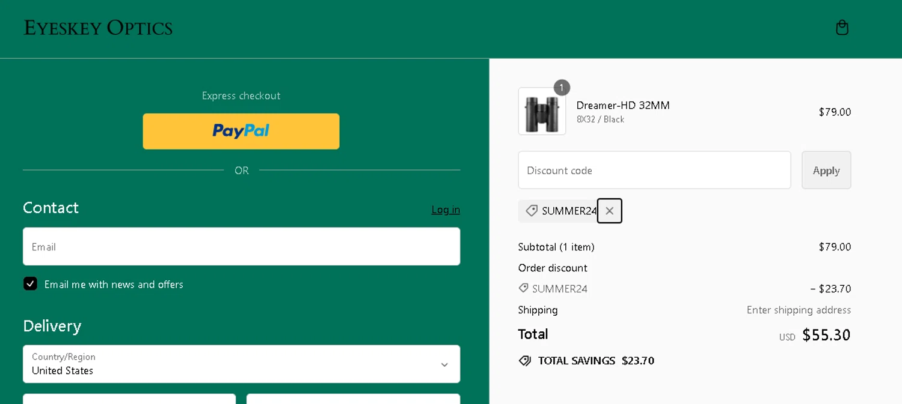Click the Contact section heading
Screen dimensions: 902x404
tap(51, 208)
